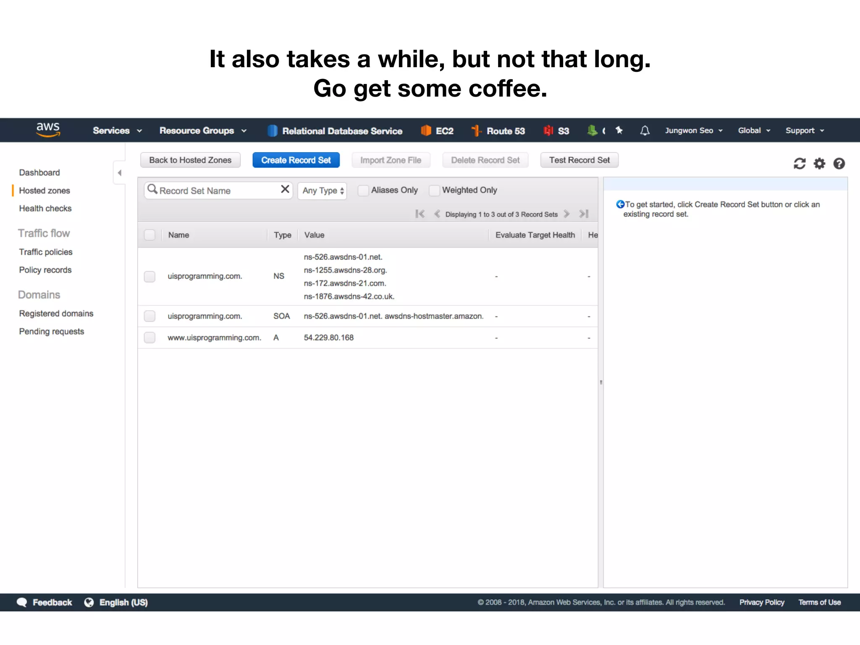
Task: Go to Registered domains
Action: [56, 313]
